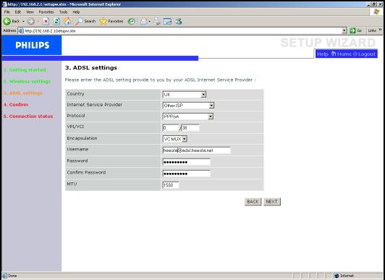Open the Edit menu
This screenshot has height=280, width=385.
pyautogui.click(x=17, y=12)
